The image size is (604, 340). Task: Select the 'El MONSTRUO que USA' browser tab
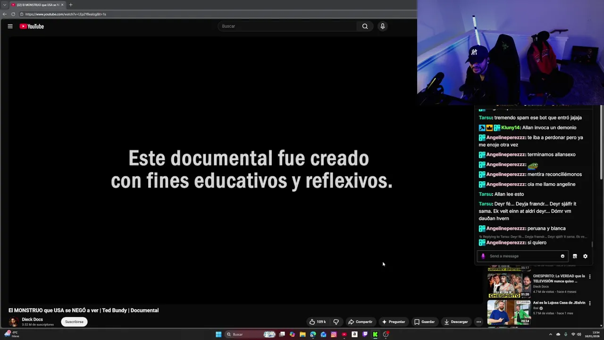point(38,5)
